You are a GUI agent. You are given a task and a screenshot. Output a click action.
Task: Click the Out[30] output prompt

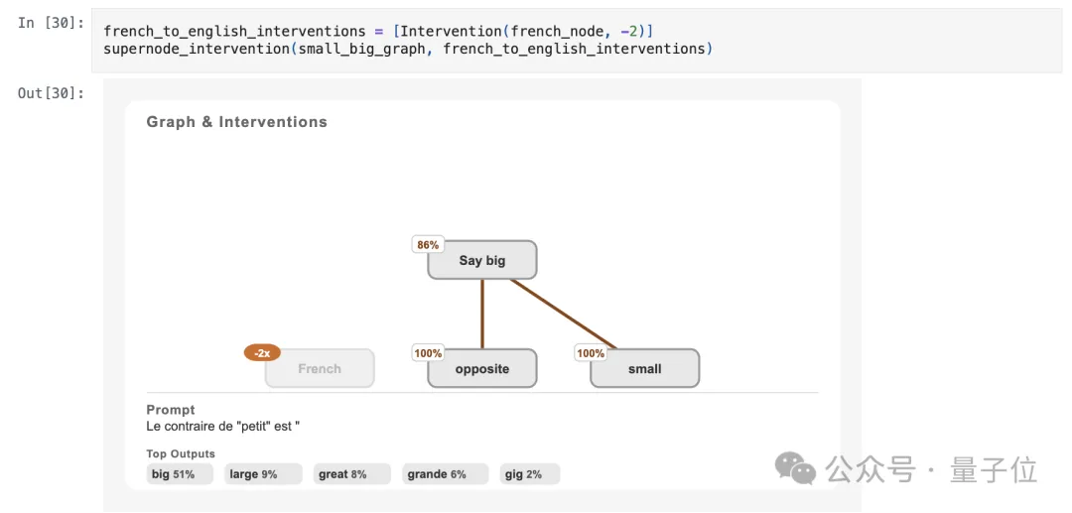[51, 93]
